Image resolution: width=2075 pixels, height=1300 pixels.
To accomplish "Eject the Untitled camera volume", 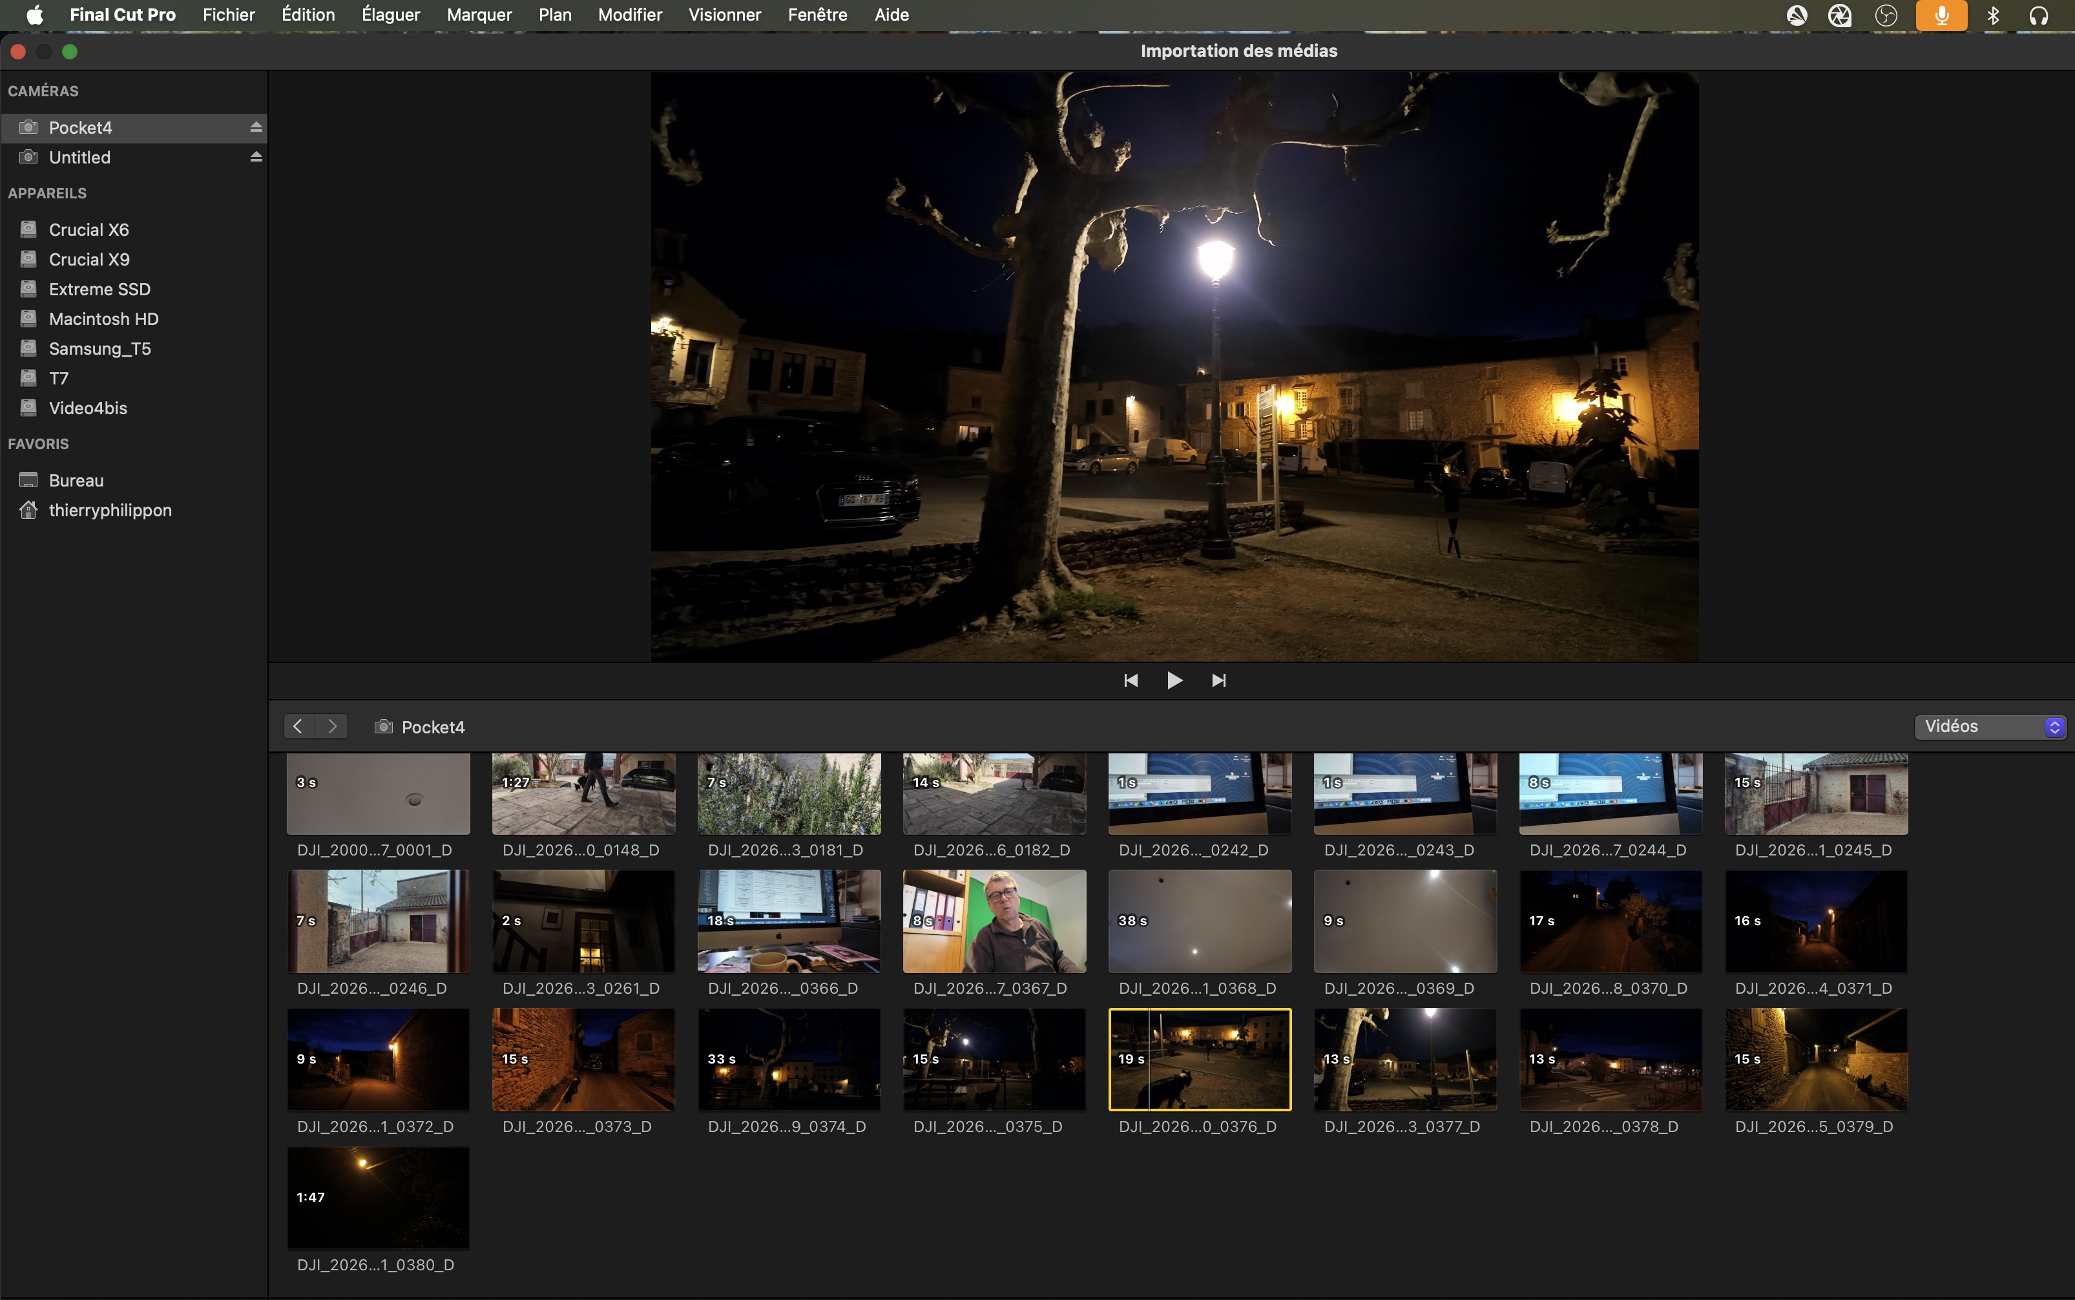I will (x=255, y=158).
